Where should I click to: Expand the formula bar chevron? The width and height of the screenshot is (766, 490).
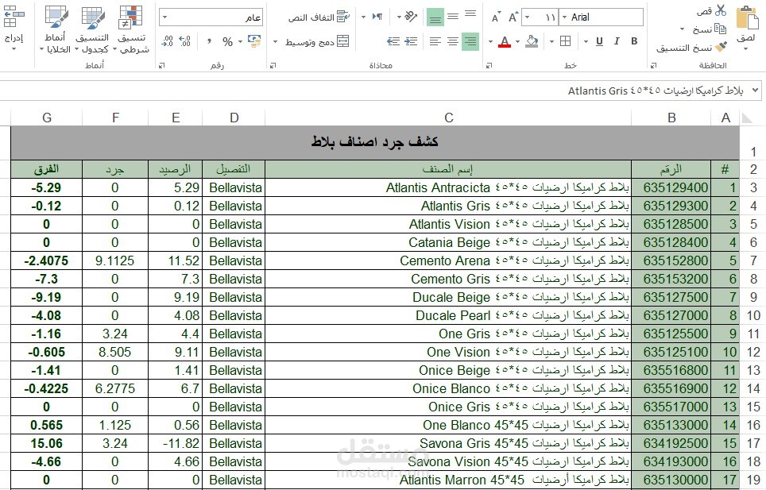pyautogui.click(x=755, y=91)
